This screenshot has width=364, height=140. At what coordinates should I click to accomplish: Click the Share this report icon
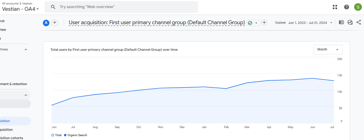click(x=359, y=22)
